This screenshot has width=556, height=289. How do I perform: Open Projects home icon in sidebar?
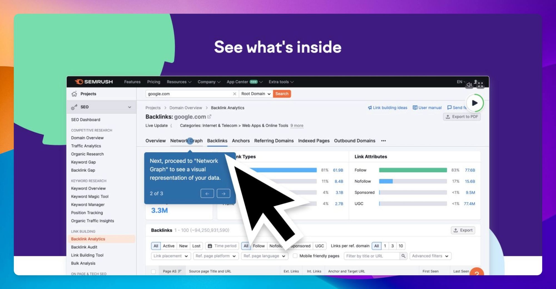pyautogui.click(x=74, y=94)
